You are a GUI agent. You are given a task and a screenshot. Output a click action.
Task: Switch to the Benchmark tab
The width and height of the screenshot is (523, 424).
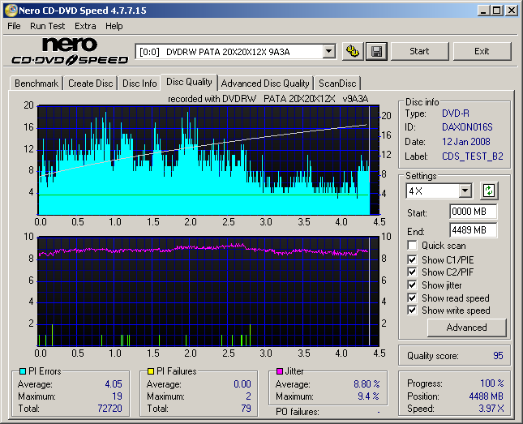pyautogui.click(x=36, y=83)
